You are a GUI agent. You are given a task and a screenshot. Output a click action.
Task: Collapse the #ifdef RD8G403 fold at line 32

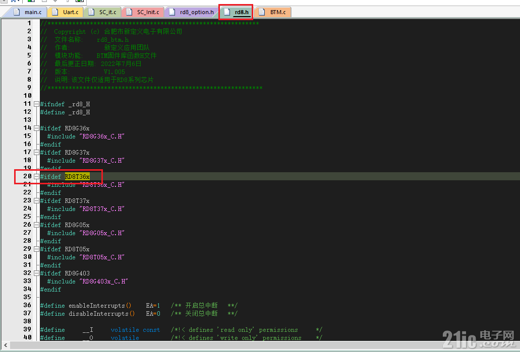(x=36, y=273)
